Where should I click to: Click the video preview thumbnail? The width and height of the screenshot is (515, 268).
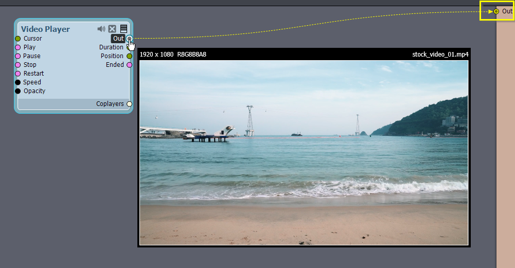click(x=304, y=152)
